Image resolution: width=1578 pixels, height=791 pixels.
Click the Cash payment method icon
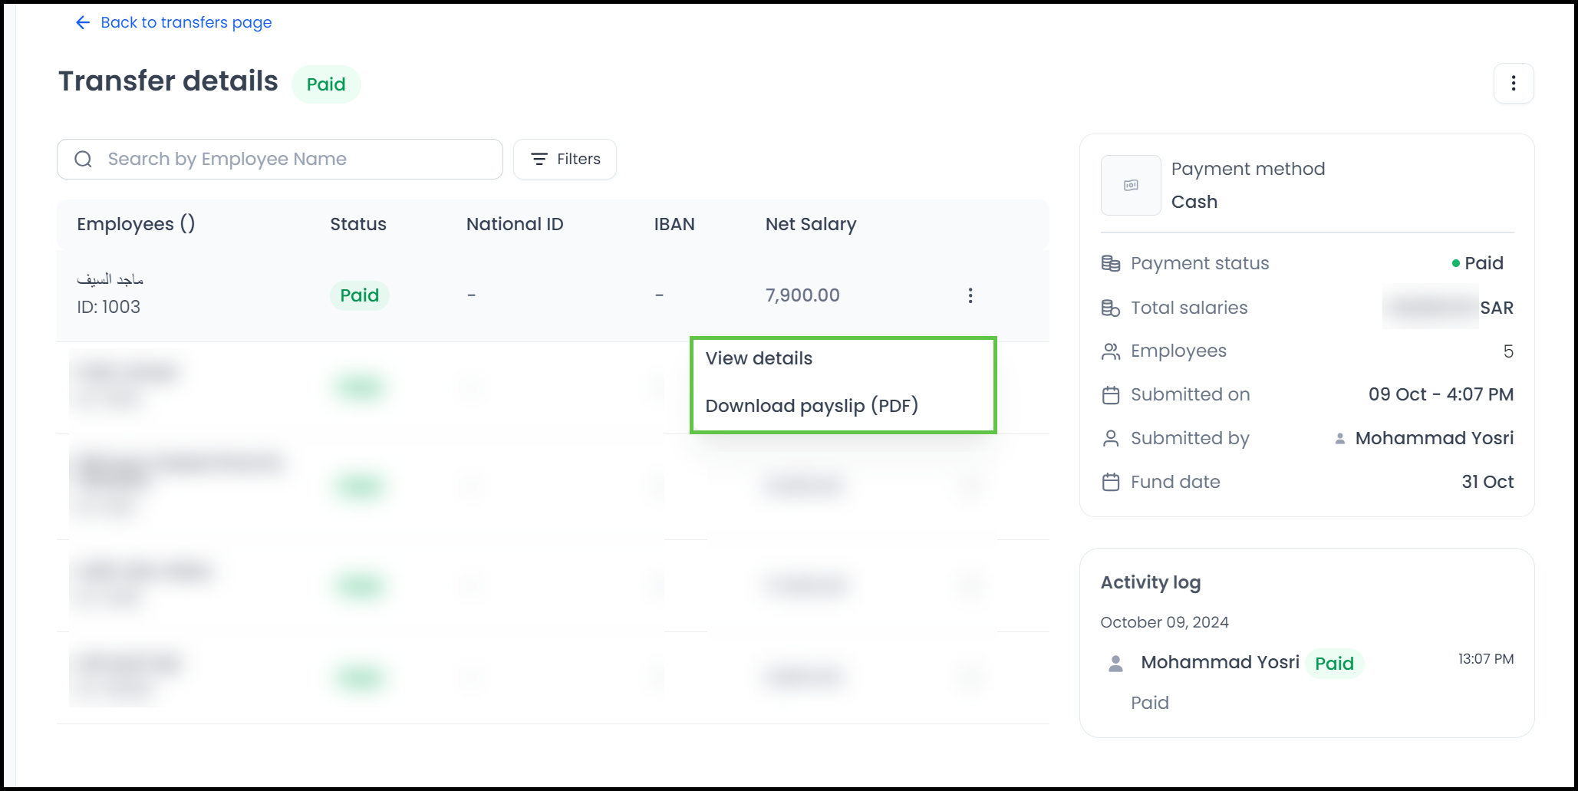click(1130, 185)
